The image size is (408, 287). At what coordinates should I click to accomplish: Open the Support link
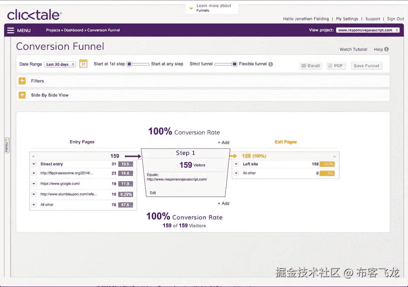click(373, 19)
